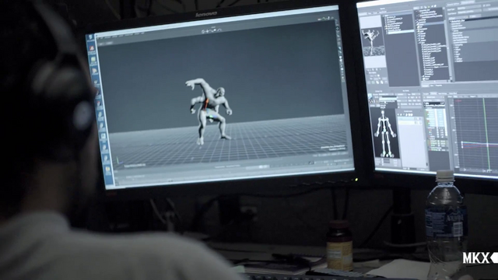Select the red desktop shortcut icon
Screen dimensions: 498x280
click(92, 48)
